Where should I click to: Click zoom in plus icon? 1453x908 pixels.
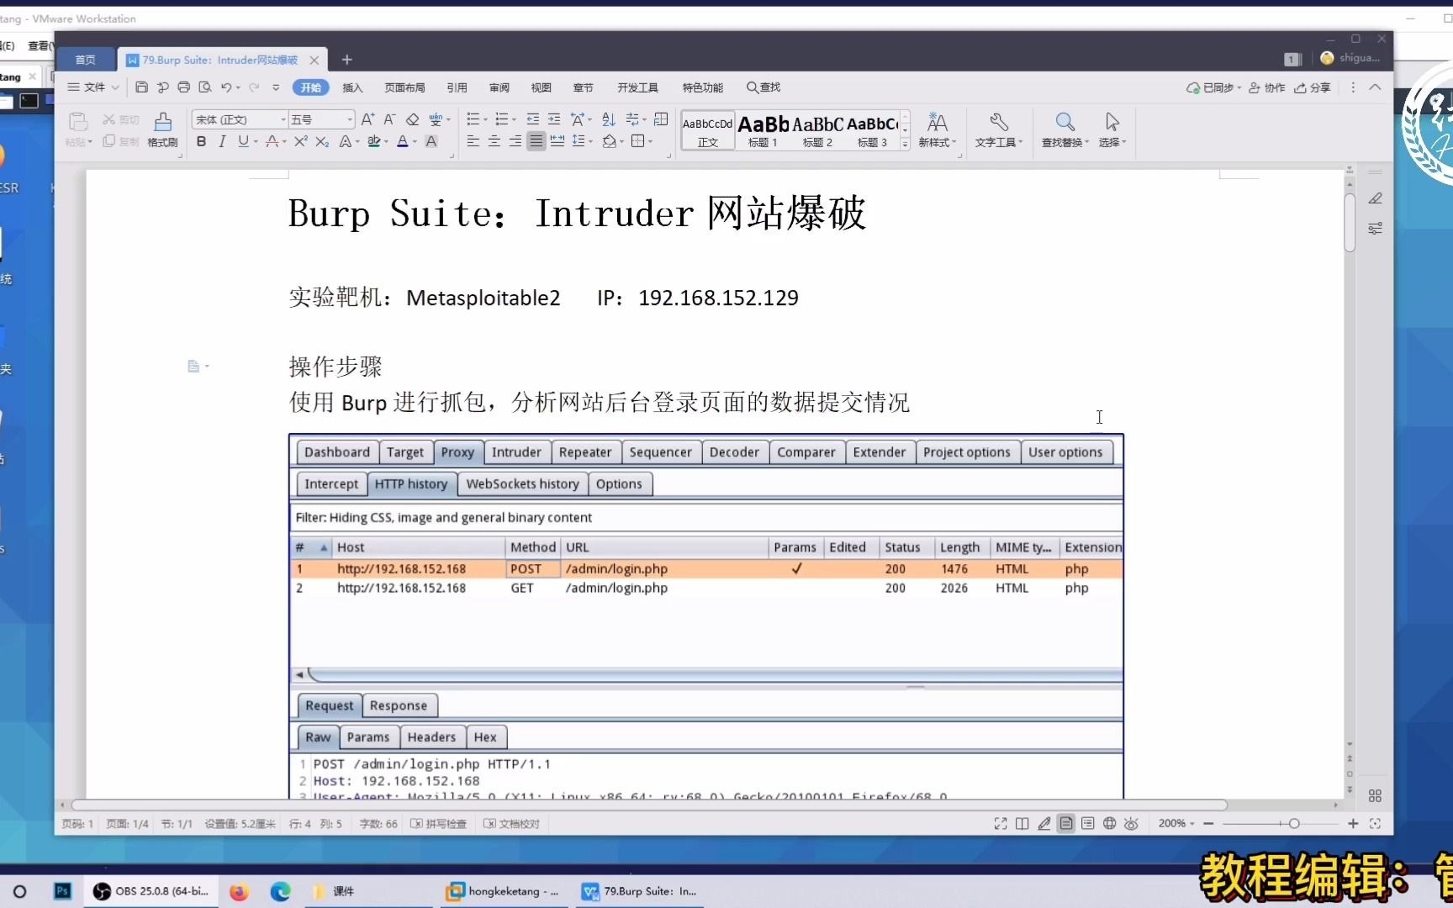(1353, 824)
